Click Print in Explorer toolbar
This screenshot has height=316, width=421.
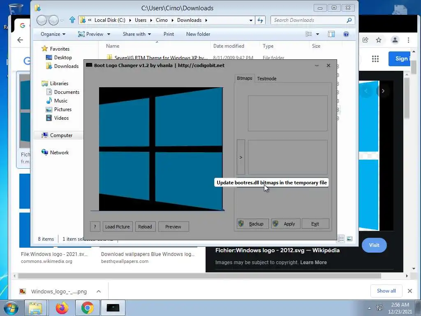click(169, 34)
